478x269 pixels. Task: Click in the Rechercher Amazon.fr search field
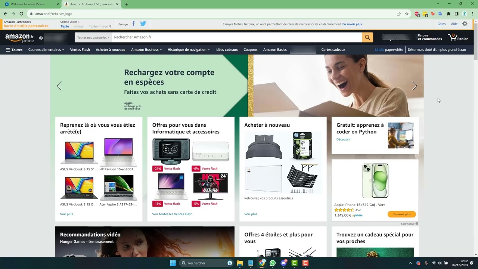[x=237, y=37]
